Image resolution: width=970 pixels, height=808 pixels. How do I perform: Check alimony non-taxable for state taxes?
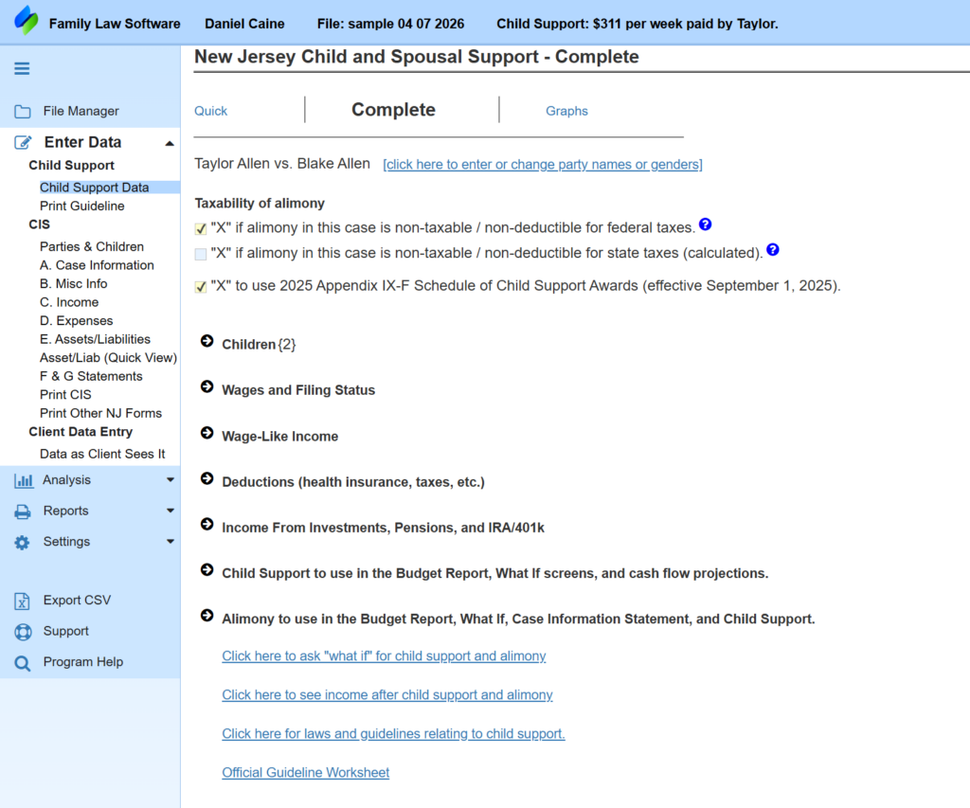click(201, 254)
